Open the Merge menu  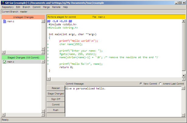point(46,7)
